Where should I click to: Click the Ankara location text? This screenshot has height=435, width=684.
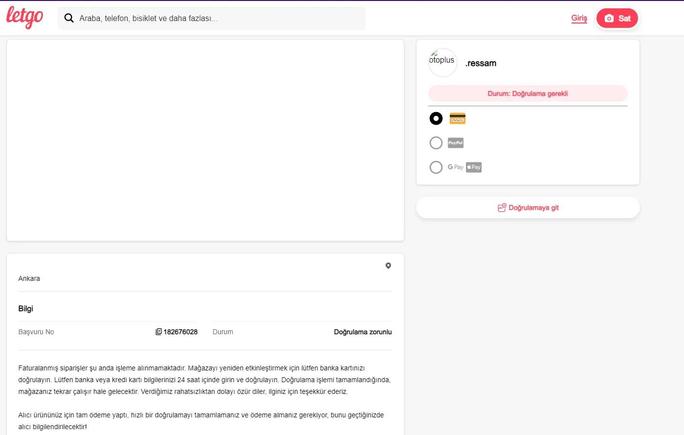coord(29,278)
